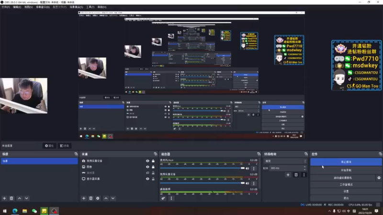The height and width of the screenshot is (215, 383).
Task: Open the 视图(V) View menu
Action: [28, 7]
